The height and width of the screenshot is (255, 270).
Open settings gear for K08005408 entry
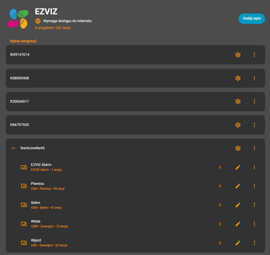(x=238, y=78)
